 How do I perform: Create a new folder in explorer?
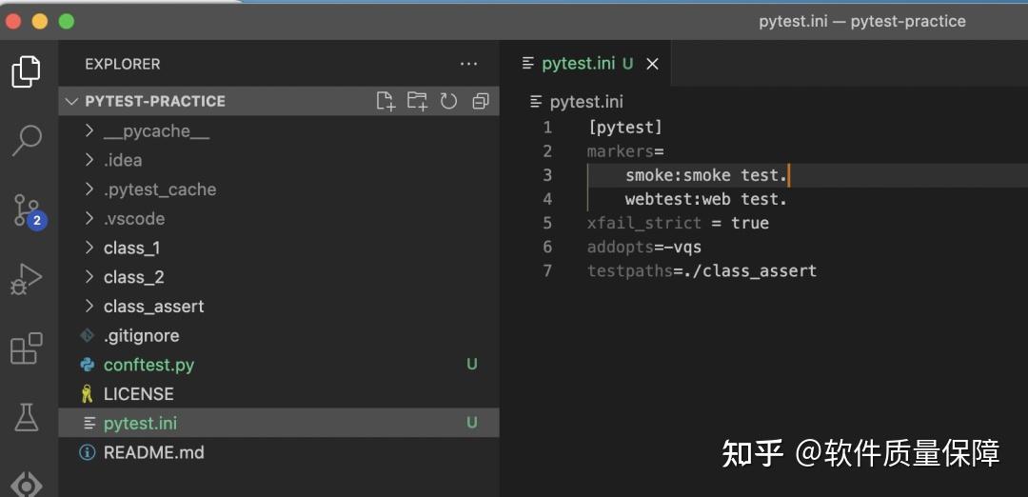point(417,101)
